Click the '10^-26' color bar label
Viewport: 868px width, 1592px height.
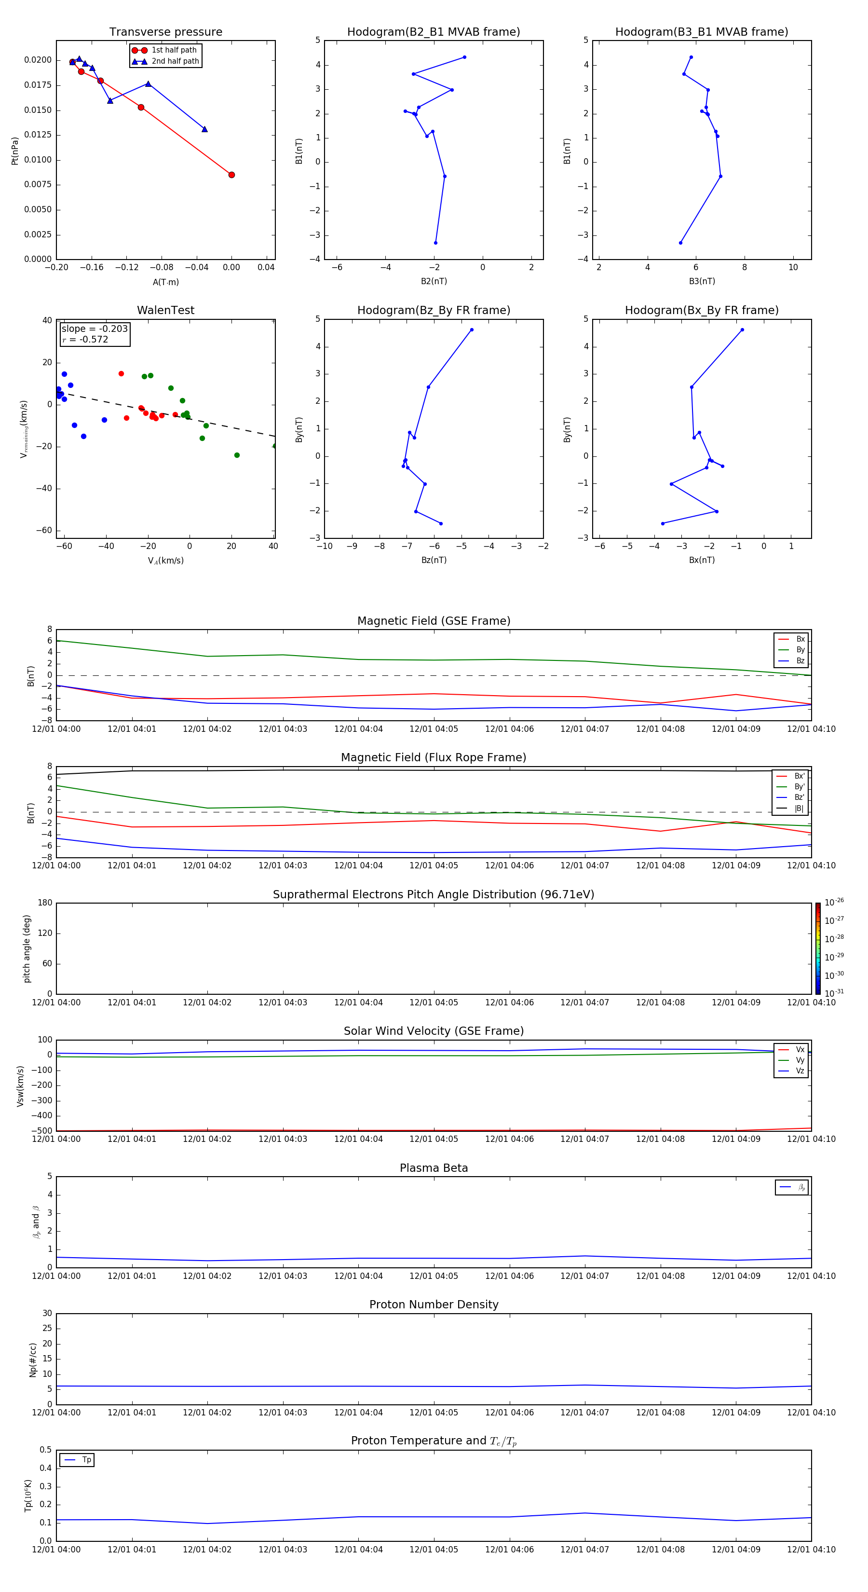834,902
